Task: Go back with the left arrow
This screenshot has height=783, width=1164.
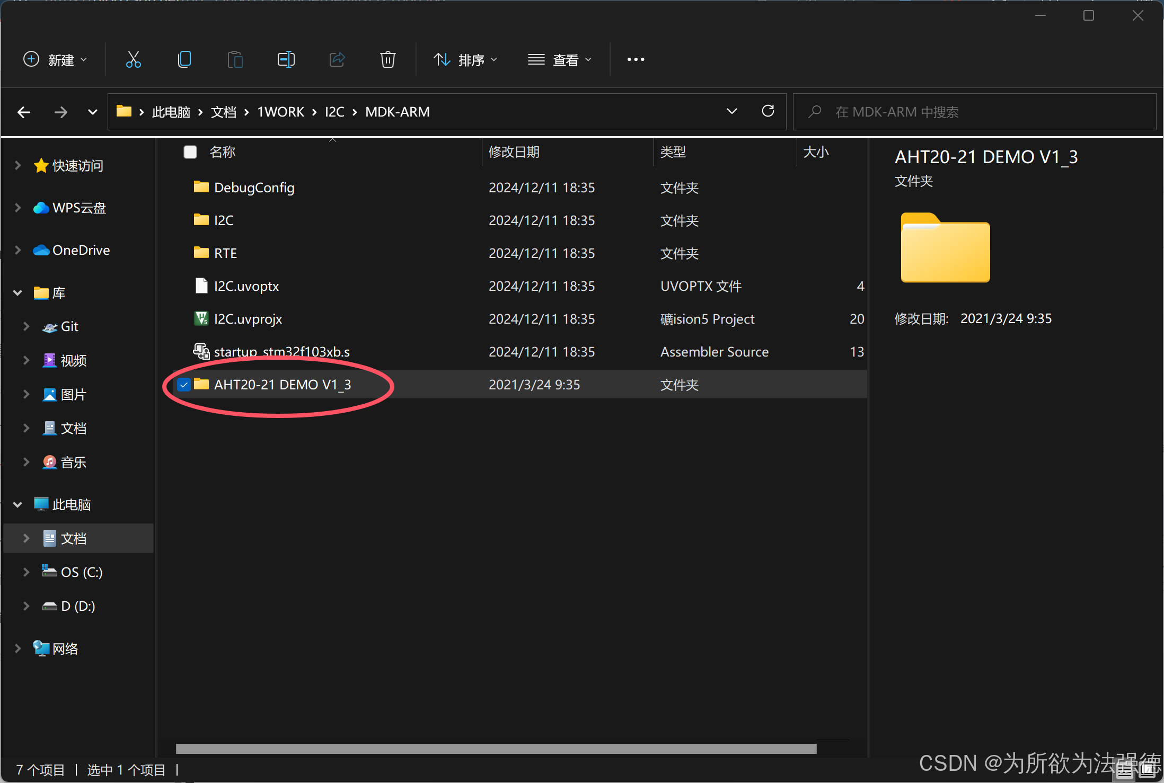Action: click(x=24, y=112)
